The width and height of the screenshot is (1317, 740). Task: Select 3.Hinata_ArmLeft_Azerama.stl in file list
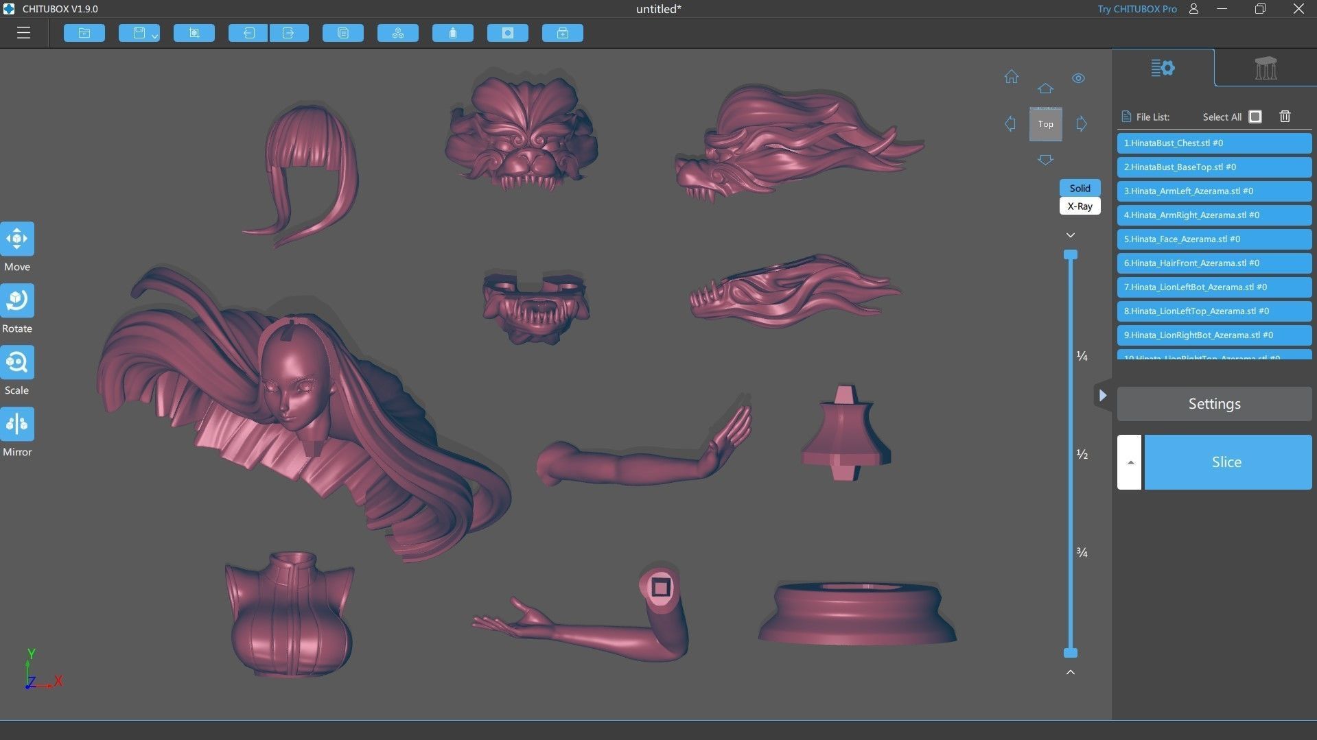[1214, 191]
